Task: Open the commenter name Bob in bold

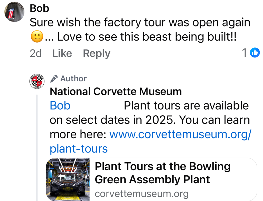Action: click(39, 8)
